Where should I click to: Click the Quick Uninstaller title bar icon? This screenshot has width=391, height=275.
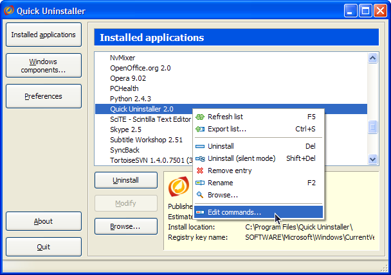pos(9,10)
